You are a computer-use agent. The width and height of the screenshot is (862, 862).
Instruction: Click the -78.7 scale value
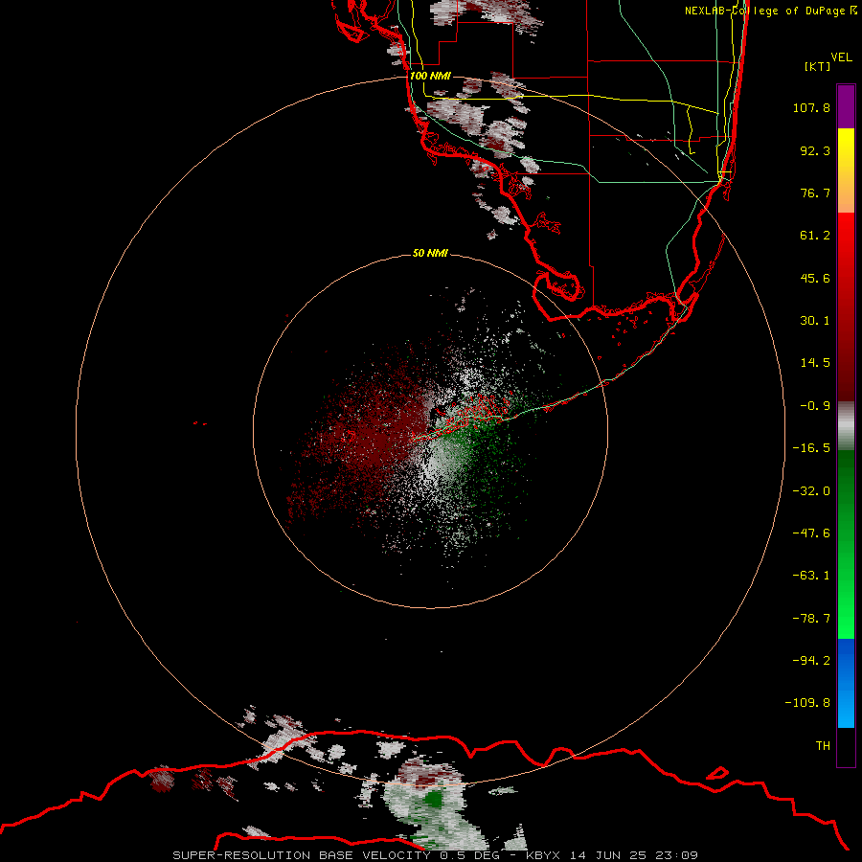[x=811, y=619]
